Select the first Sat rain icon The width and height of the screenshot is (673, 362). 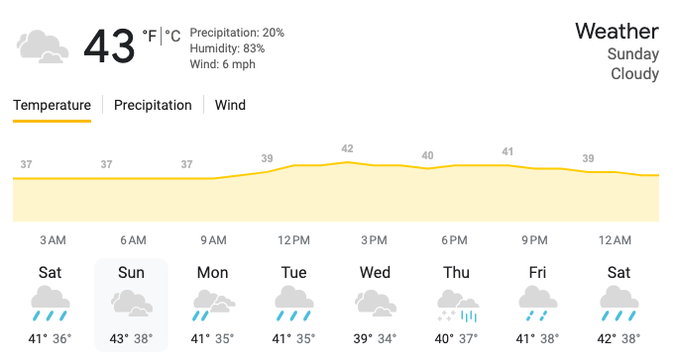pos(51,304)
